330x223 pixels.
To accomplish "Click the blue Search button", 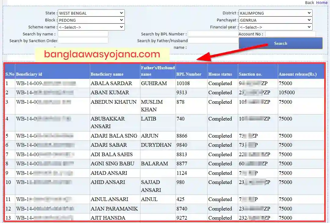I will coord(281,43).
